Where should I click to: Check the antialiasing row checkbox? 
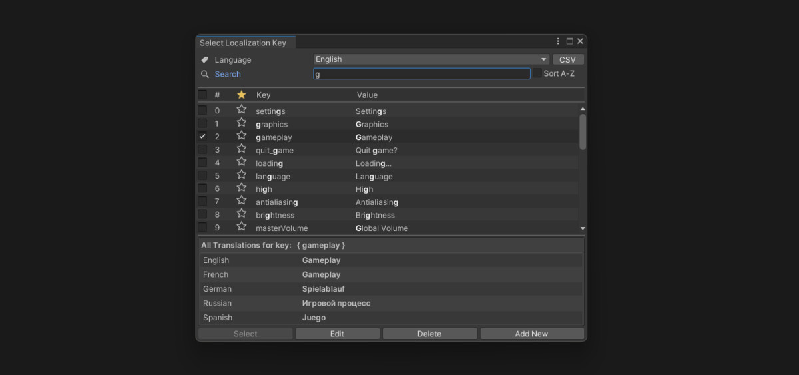tap(202, 201)
